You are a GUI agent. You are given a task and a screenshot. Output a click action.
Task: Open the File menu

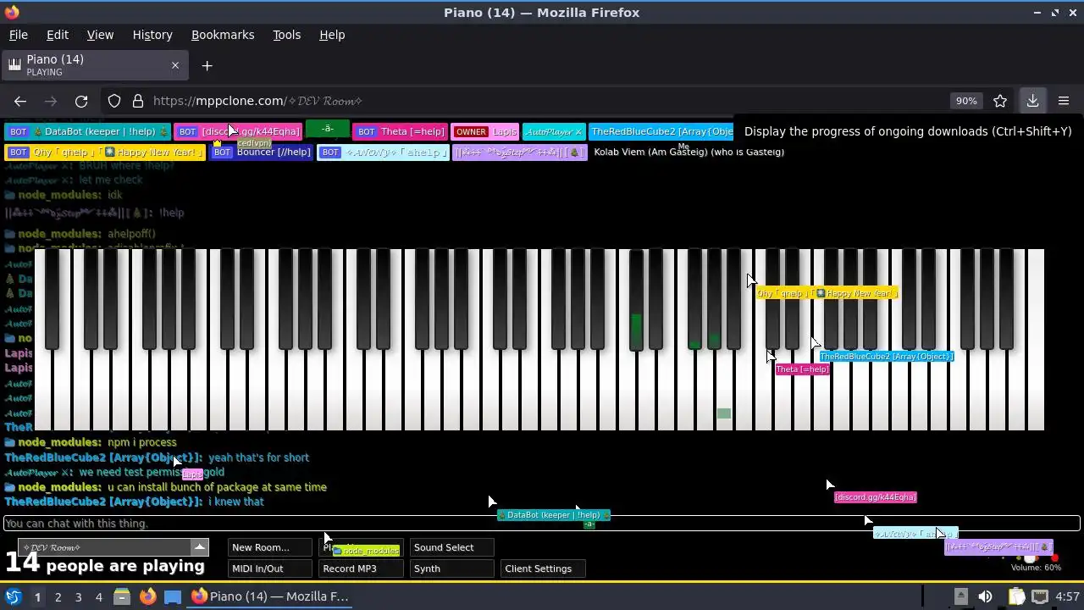tap(18, 35)
